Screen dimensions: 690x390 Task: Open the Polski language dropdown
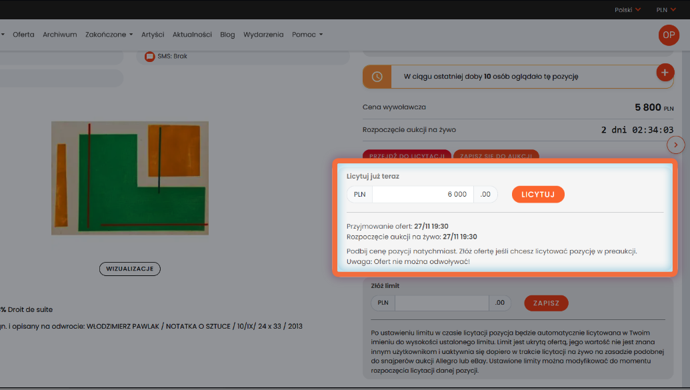(x=627, y=10)
